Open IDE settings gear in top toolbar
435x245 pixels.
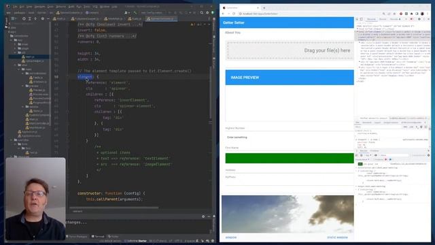point(207,12)
